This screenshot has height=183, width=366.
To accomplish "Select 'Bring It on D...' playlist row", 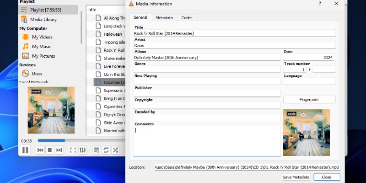I will click(110, 98).
